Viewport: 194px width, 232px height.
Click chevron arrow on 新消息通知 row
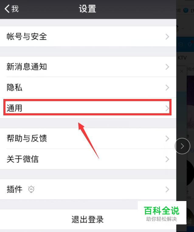[x=167, y=67]
